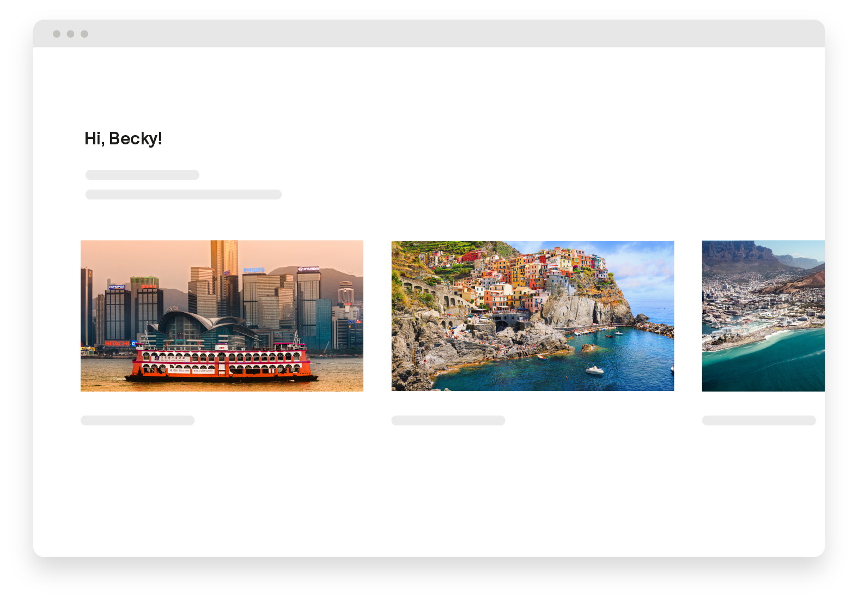Viewport: 858px width, 603px height.
Task: Click the caption placeholder under the coastal city photo
Action: 759,421
